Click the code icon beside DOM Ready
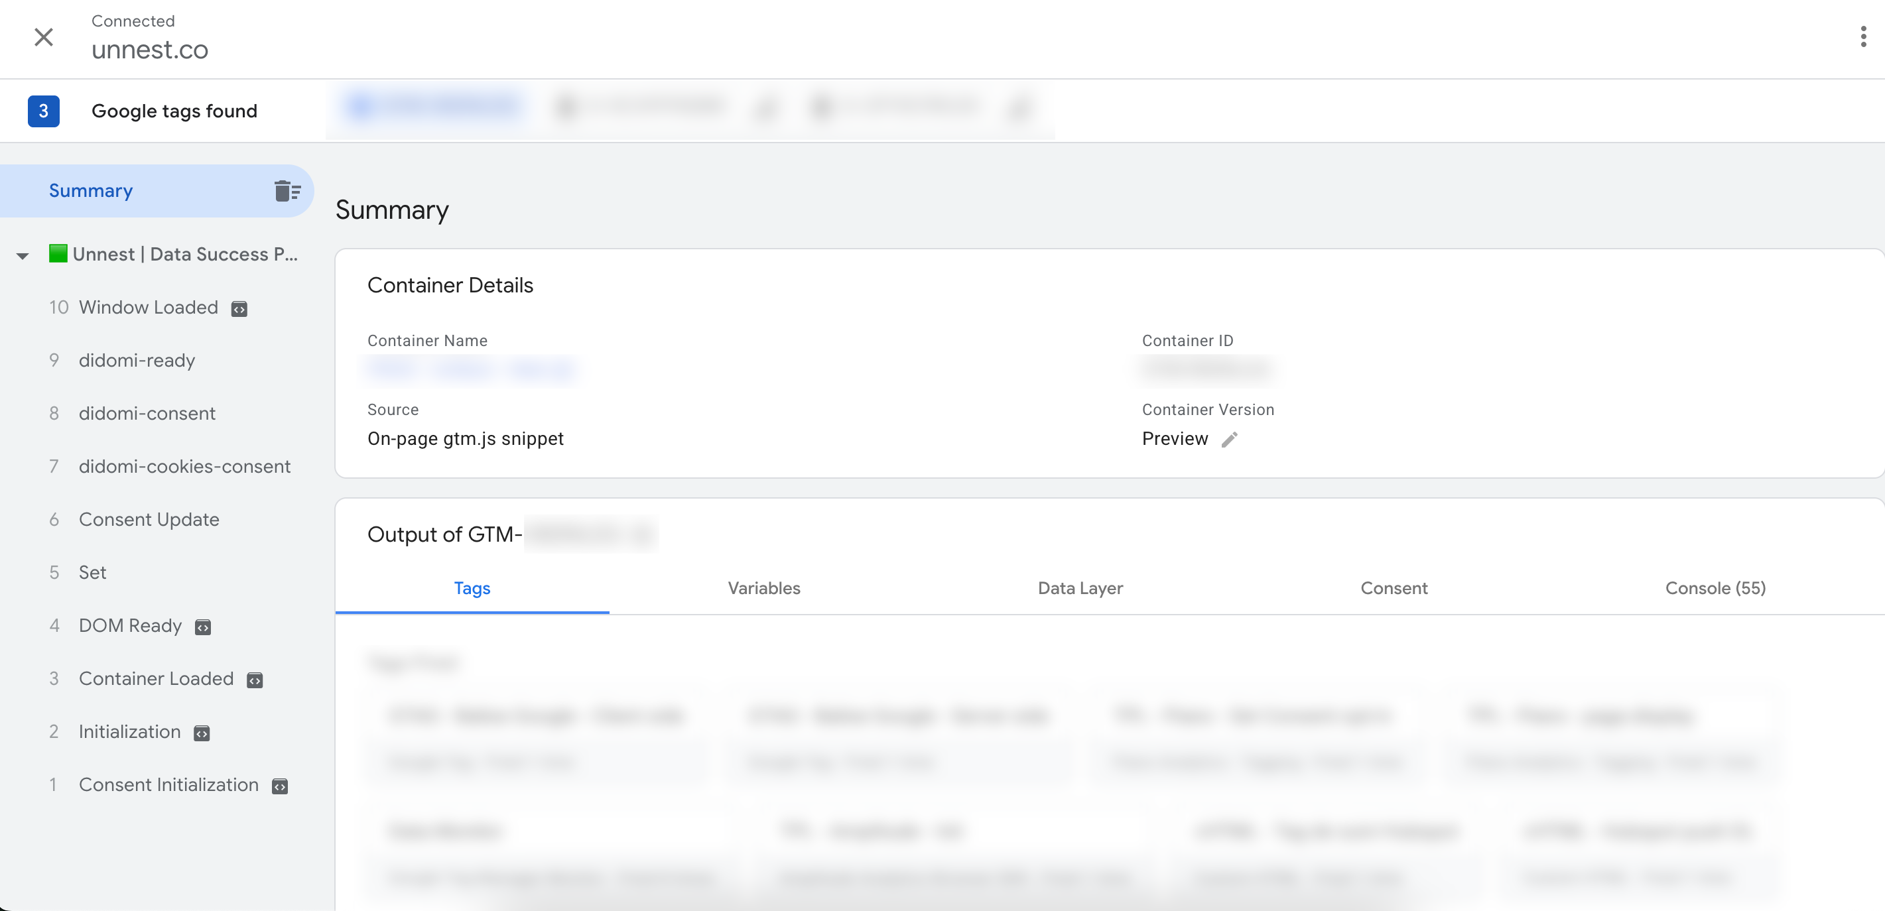1885x911 pixels. (x=203, y=627)
